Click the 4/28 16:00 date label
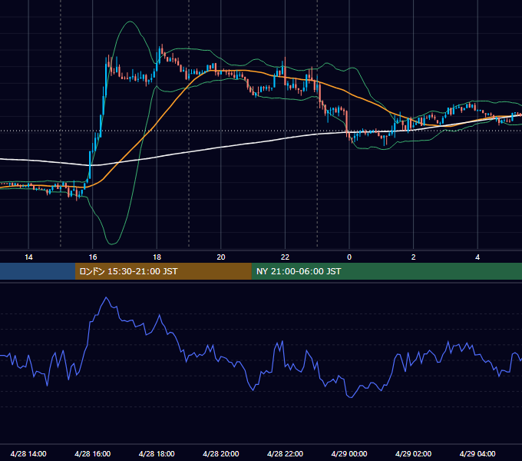 pos(93,453)
